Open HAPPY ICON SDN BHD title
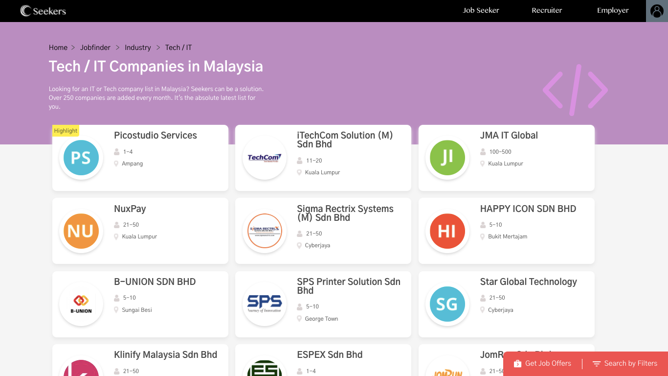Screen dimensions: 668x376 (x=528, y=209)
